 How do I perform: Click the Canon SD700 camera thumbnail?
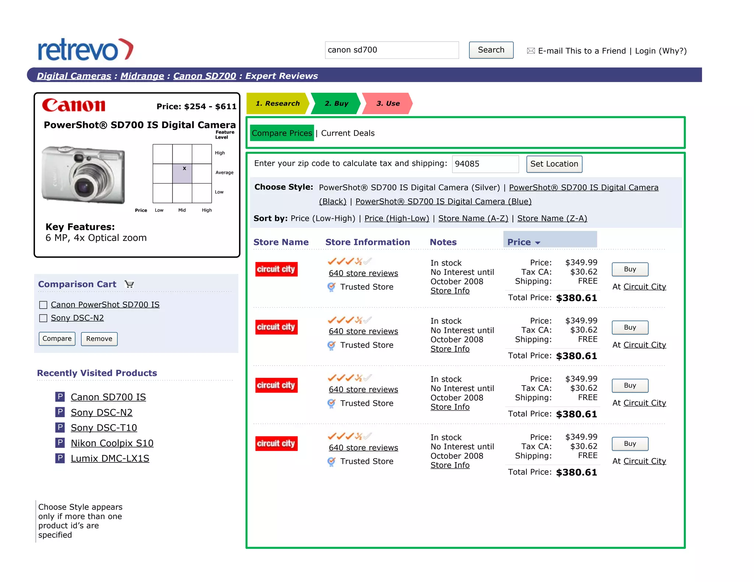click(x=84, y=174)
